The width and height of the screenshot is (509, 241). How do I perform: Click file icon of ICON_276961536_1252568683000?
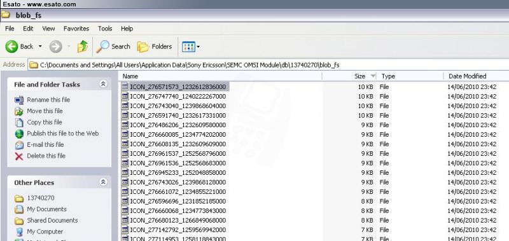pyautogui.click(x=125, y=163)
